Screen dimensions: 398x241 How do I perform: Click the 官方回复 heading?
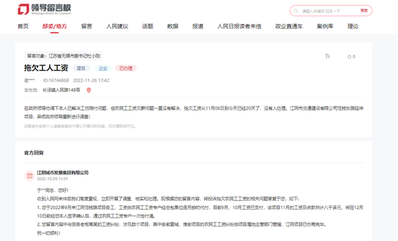pyautogui.click(x=34, y=153)
